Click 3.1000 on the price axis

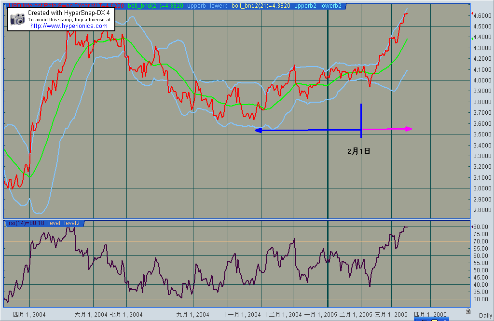[482, 177]
